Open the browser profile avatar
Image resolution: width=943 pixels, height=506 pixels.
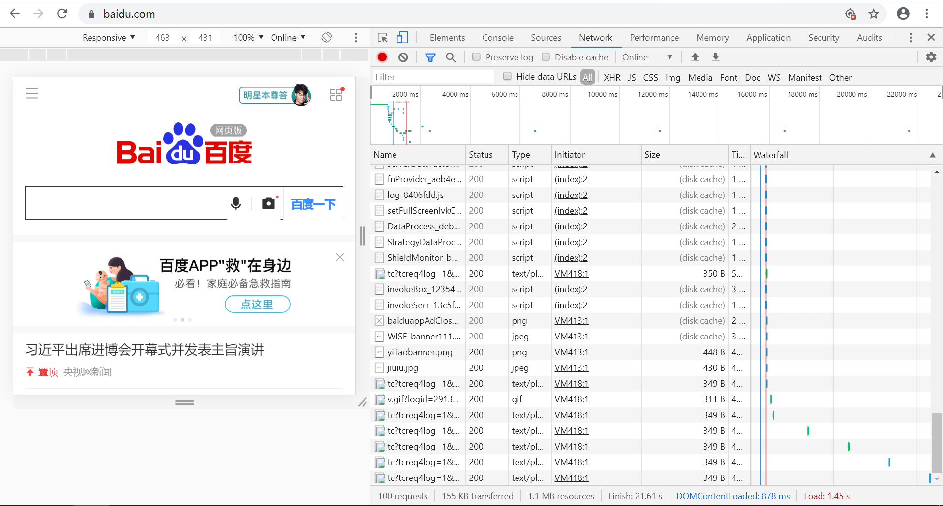click(x=903, y=14)
